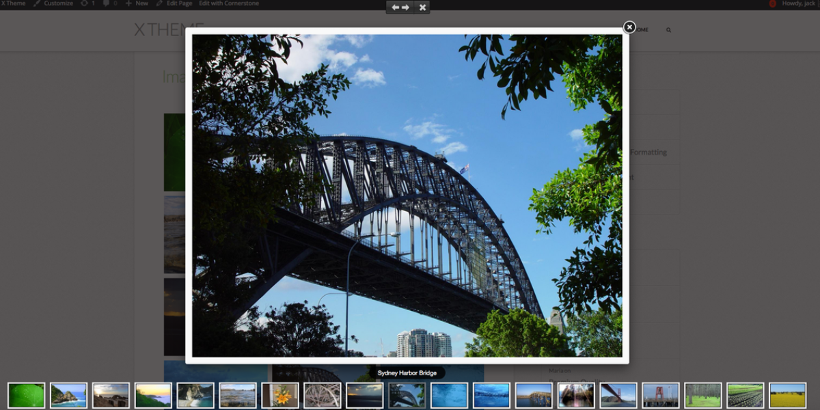View the beach shoreline thumbnail

[238, 396]
